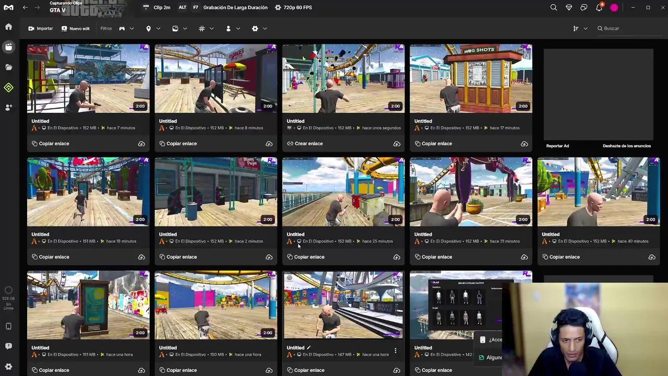Copy link of 'hace 2 minutos' clip
The width and height of the screenshot is (668, 376).
point(178,257)
